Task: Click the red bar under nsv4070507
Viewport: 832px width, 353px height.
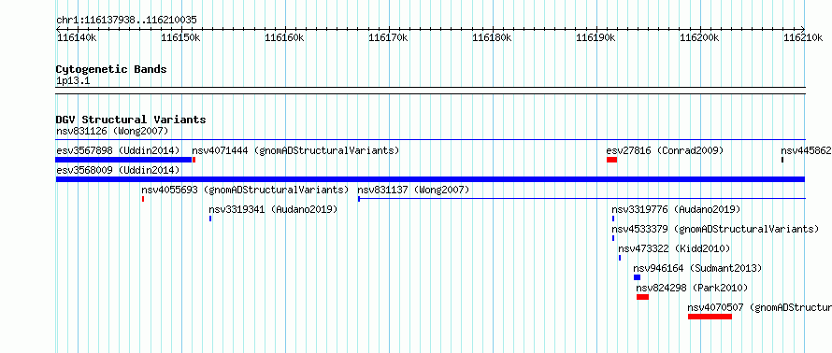Action: click(710, 317)
